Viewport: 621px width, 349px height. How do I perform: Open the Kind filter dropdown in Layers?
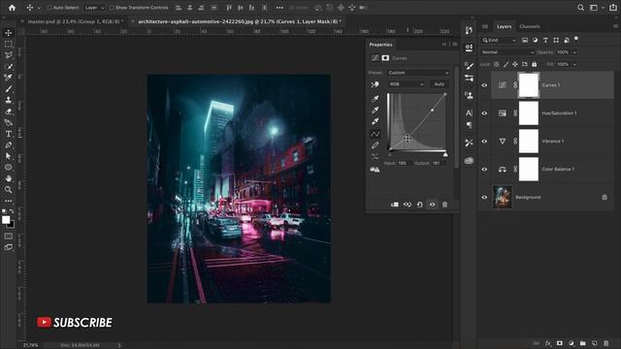pos(499,41)
